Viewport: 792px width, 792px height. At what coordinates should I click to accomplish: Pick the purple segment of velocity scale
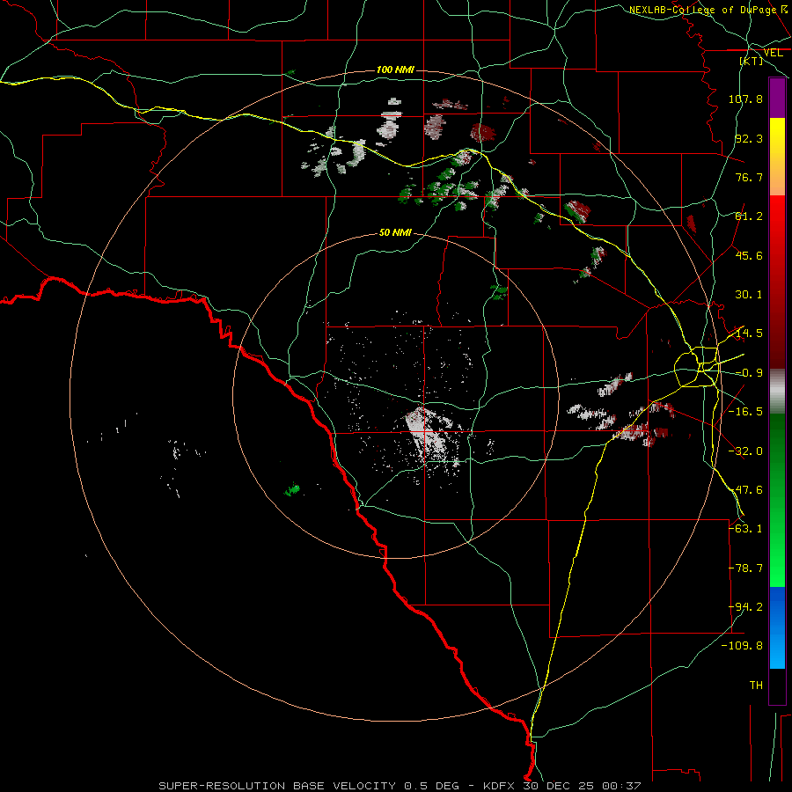click(x=777, y=98)
